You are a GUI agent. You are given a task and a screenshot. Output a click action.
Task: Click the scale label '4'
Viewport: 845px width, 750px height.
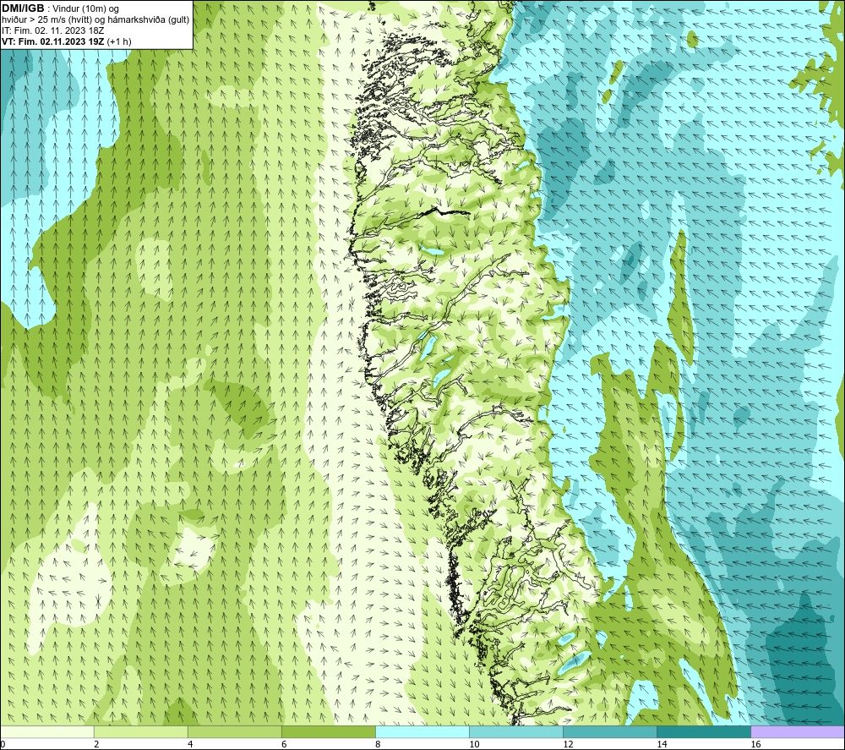point(190,745)
